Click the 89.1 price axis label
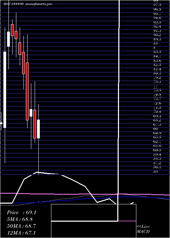Image resolution: width=170 pixels, height=238 pixels. click(x=157, y=39)
